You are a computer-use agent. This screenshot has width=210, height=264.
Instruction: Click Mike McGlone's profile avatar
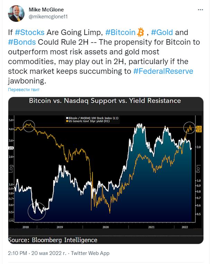point(16,13)
